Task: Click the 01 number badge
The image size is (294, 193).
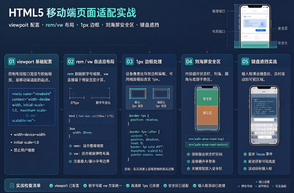Action: tap(12, 62)
